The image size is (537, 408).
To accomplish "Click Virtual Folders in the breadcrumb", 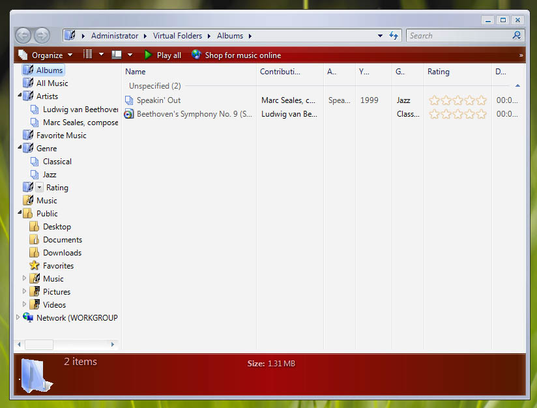I will [x=177, y=36].
